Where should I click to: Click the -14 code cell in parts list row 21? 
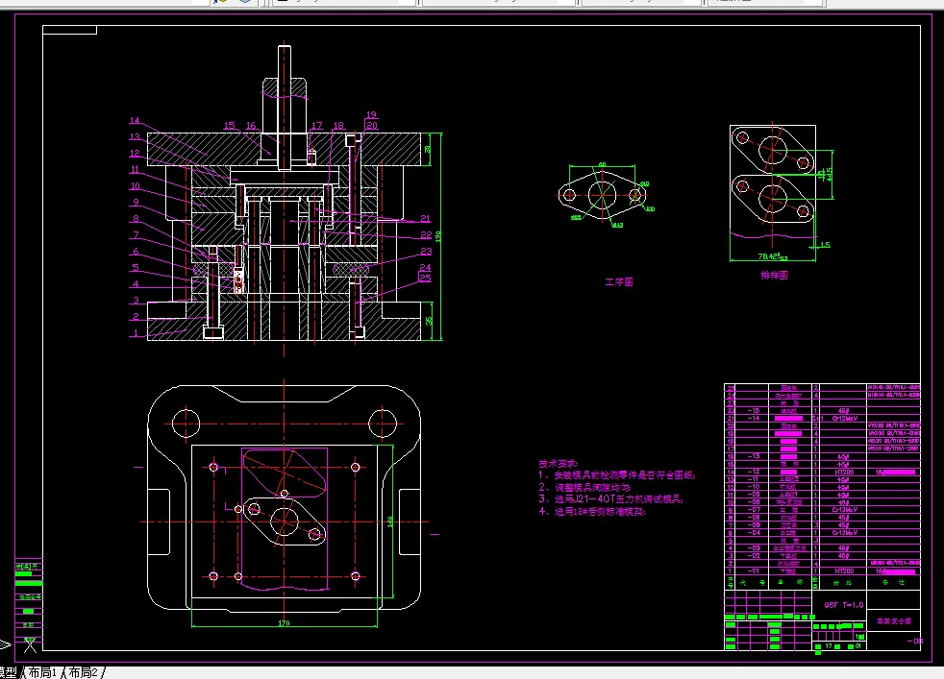pos(753,418)
